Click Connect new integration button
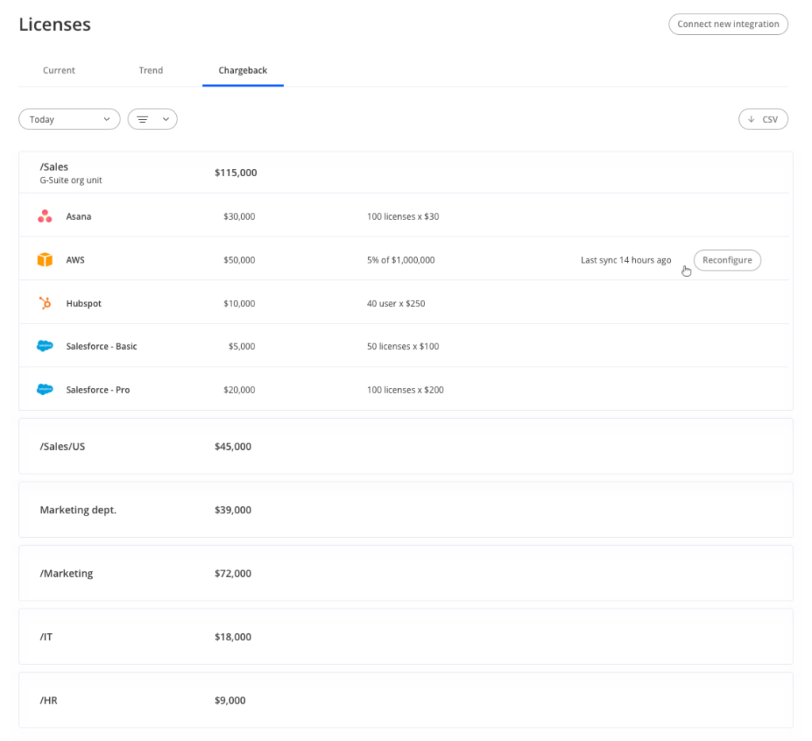 pyautogui.click(x=728, y=25)
